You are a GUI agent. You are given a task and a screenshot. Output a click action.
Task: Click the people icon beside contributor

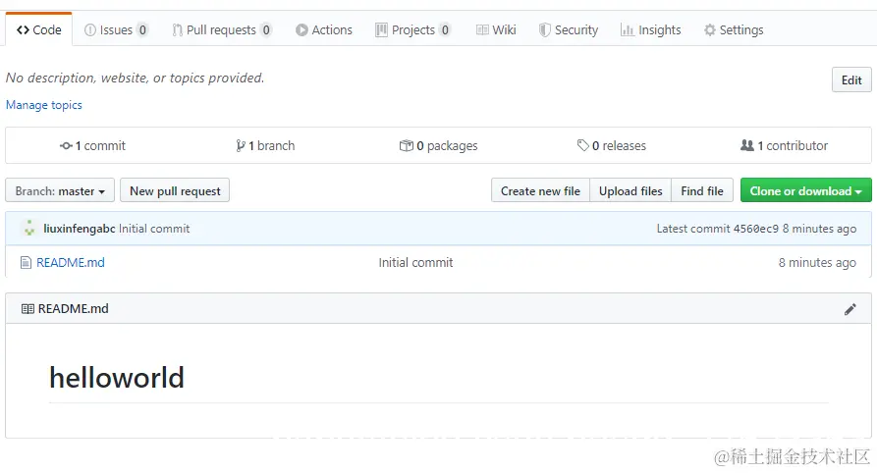pyautogui.click(x=746, y=145)
